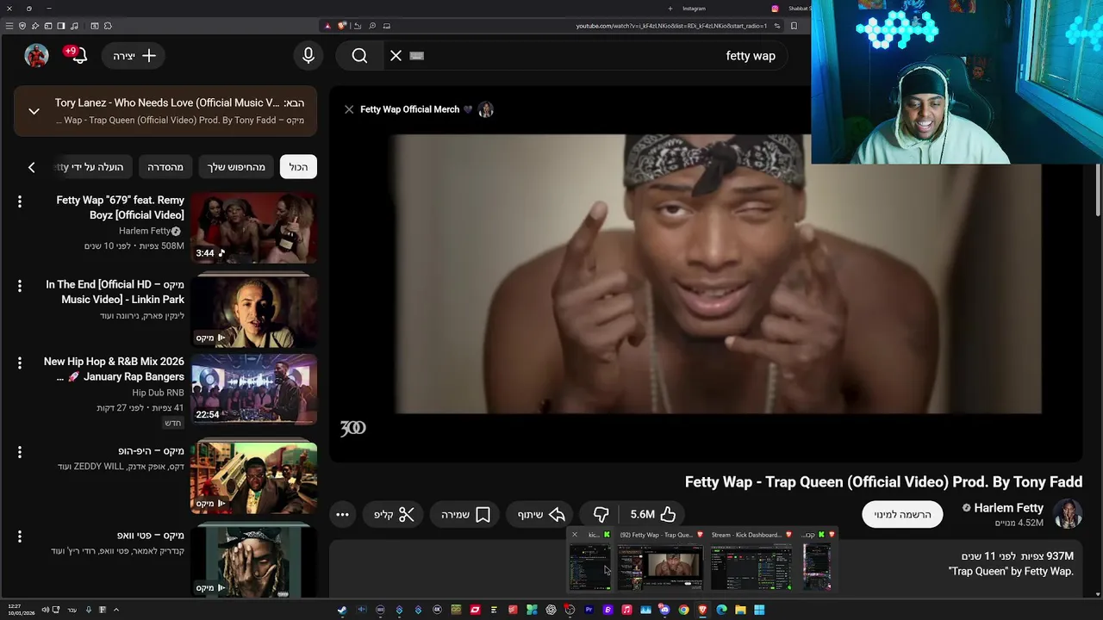Open media control music note icon

pyautogui.click(x=74, y=26)
